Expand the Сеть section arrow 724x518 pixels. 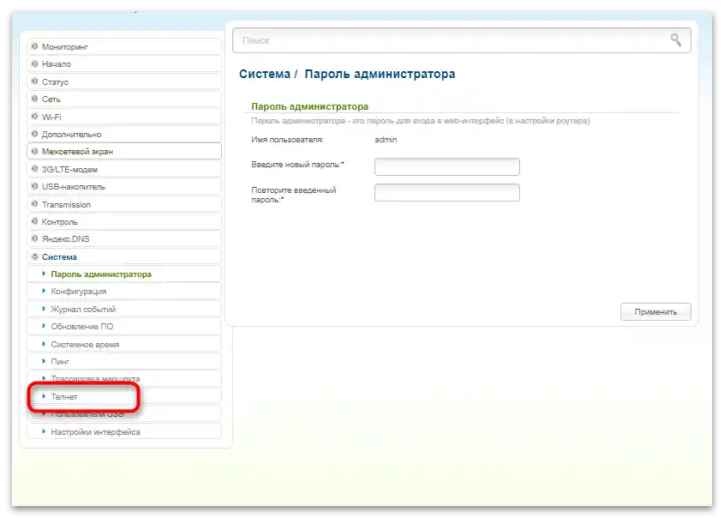click(34, 99)
